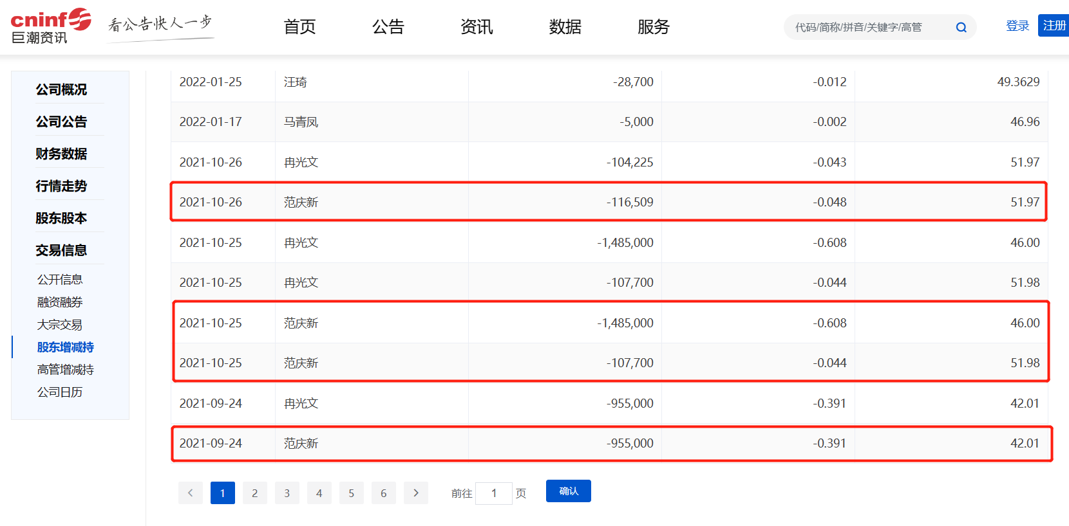Go to page 1
The height and width of the screenshot is (526, 1069).
pos(223,493)
